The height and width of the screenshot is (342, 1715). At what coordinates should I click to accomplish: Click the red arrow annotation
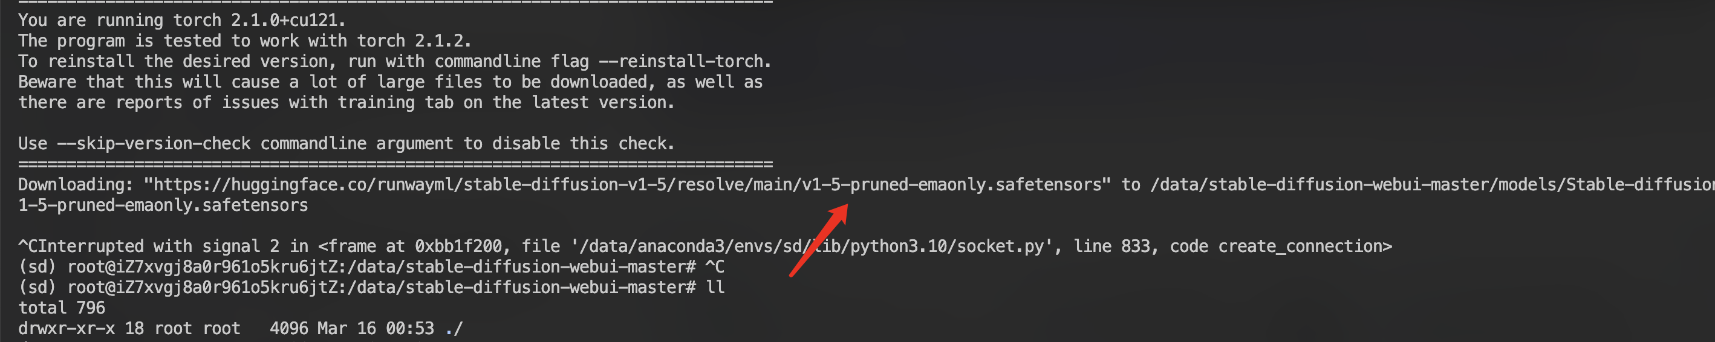(x=819, y=239)
